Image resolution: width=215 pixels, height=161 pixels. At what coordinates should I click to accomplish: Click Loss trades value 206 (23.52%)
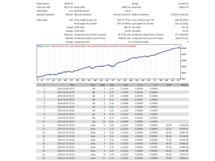click(181, 24)
